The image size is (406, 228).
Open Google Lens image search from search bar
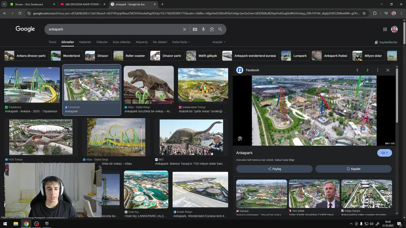coord(212,29)
